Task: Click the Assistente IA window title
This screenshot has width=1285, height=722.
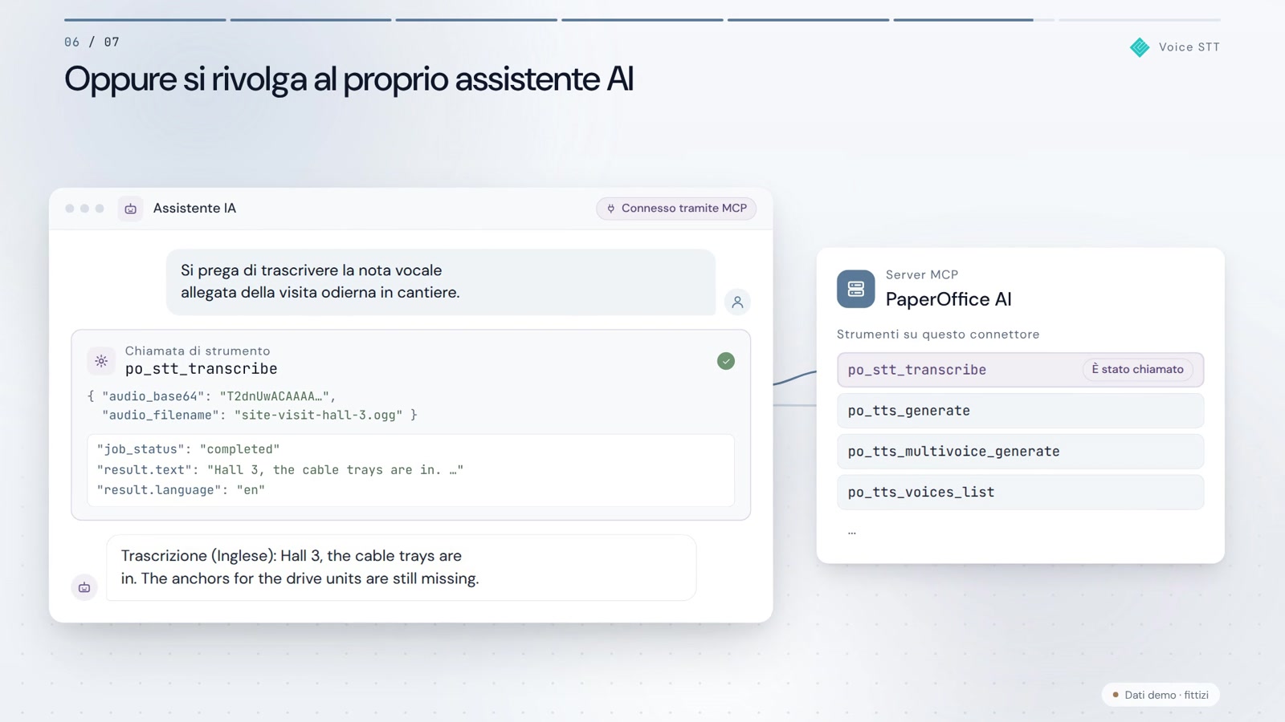Action: click(194, 209)
